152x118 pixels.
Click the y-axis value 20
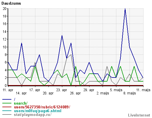point(5,9)
